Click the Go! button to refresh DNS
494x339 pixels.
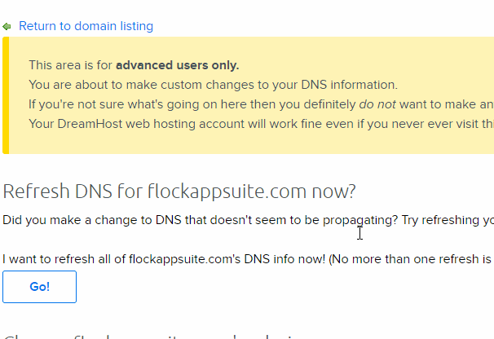click(x=39, y=287)
